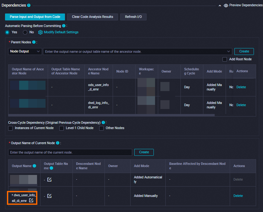Open info icon beside Automatic Parsing Before Committing

pos(64,26)
